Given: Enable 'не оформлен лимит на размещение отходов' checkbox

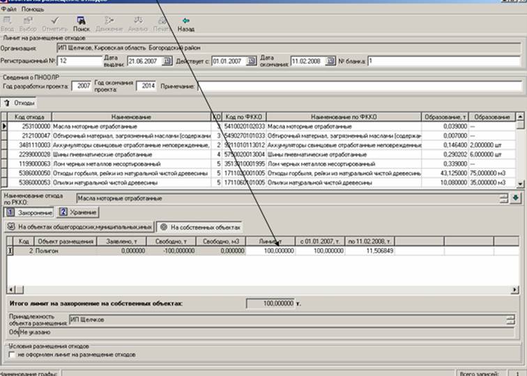Looking at the screenshot, I should click(x=11, y=354).
